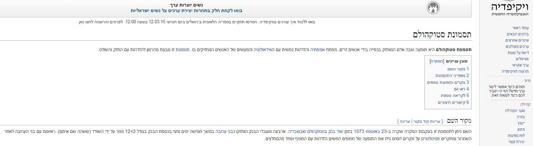Click עריכת קוד מקור for section
This screenshot has width=533, height=146.
[427, 121]
